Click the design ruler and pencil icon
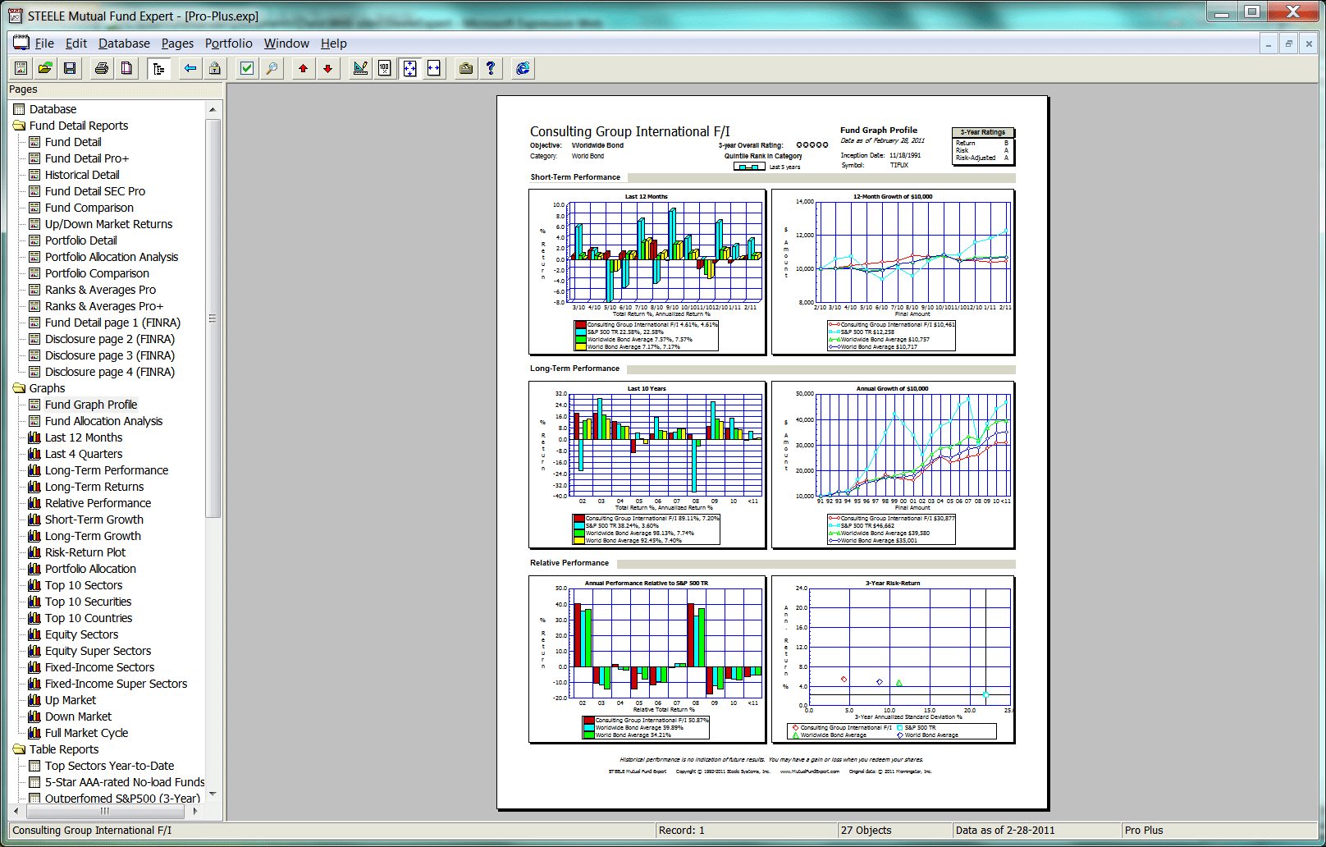 360,68
